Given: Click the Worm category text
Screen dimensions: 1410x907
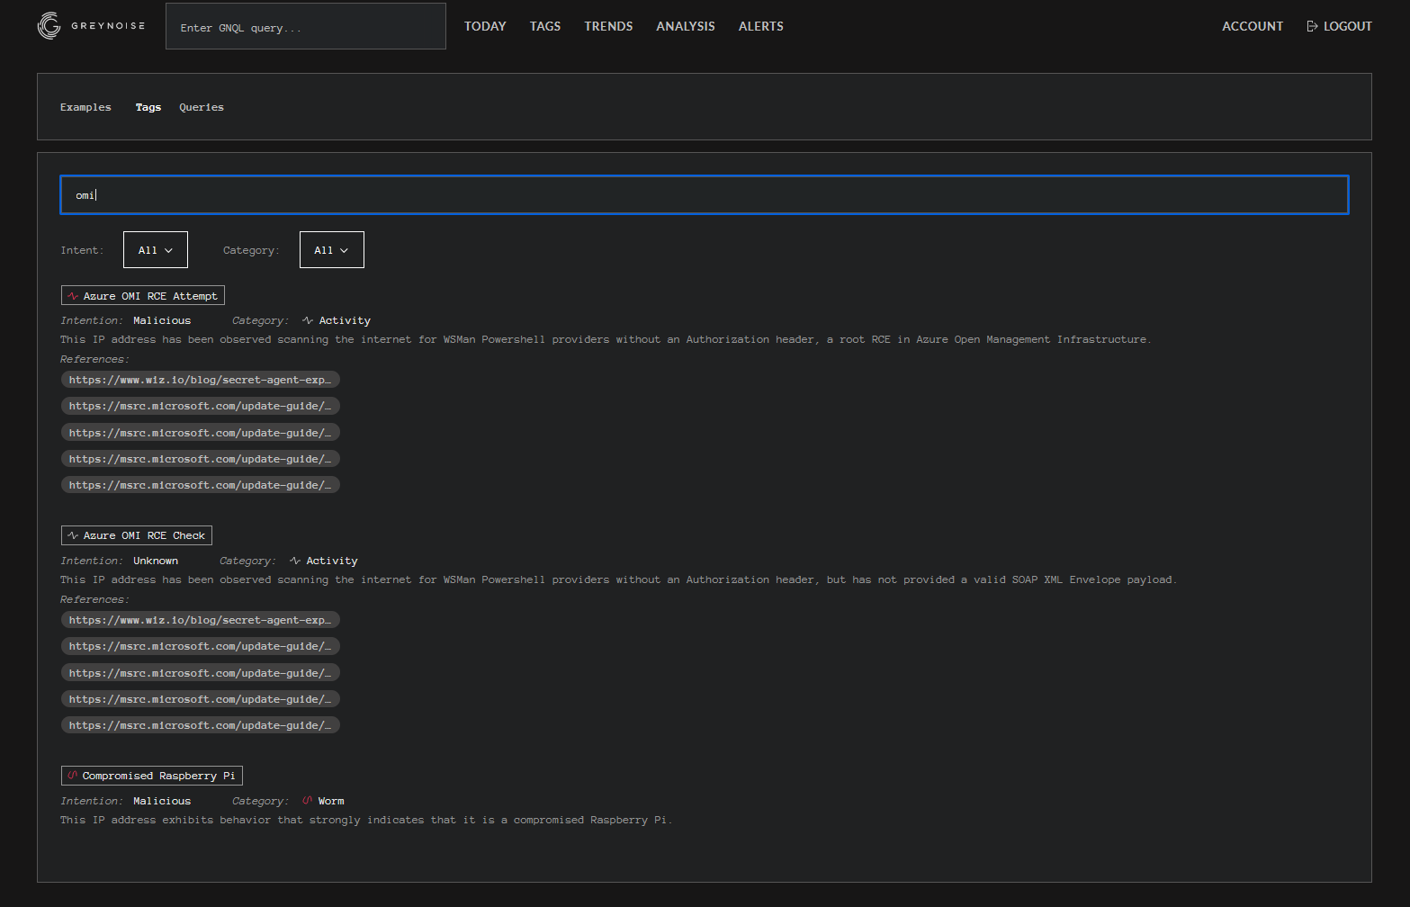Looking at the screenshot, I should coord(331,801).
